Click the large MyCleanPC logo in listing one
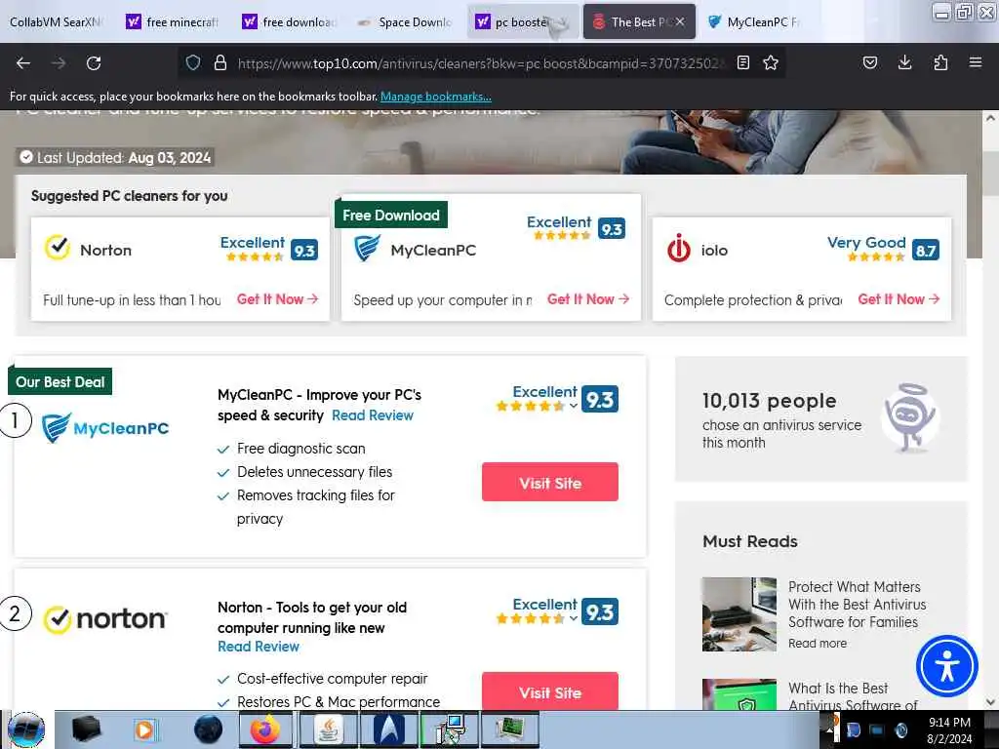999x749 pixels. tap(105, 428)
